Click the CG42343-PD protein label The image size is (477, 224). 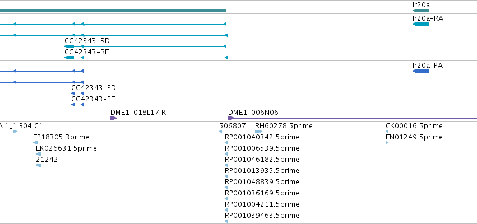click(x=94, y=88)
